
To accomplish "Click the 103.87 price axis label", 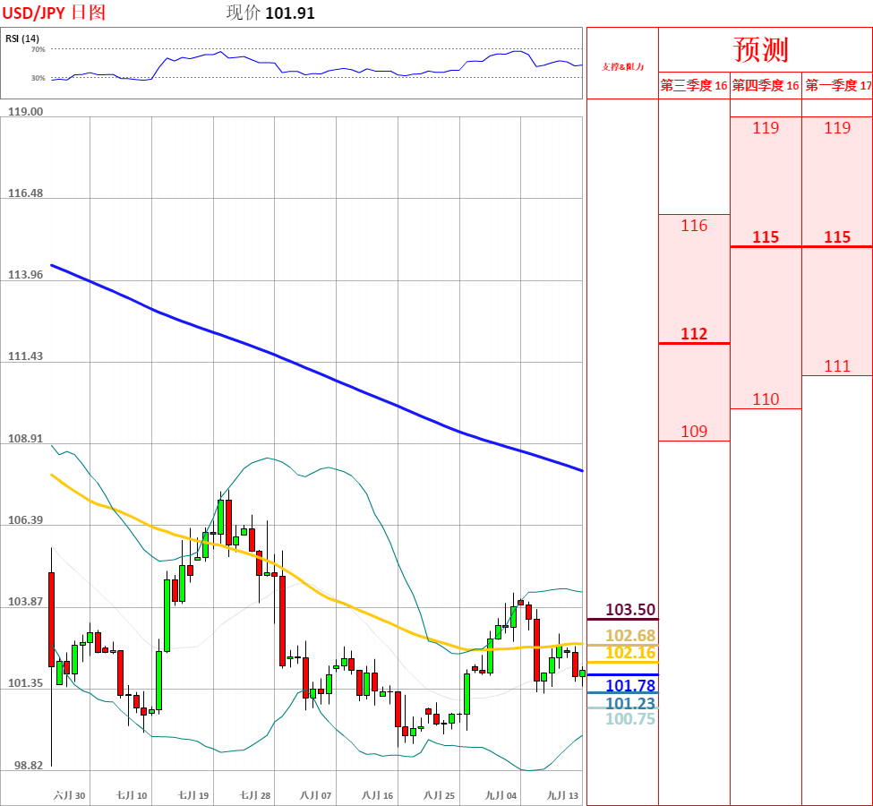I will tap(25, 602).
